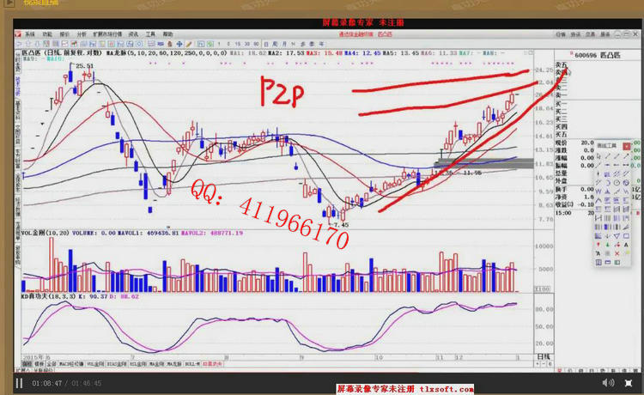The height and width of the screenshot is (395, 644).
Task: Open the 分析 menu
Action: [82, 34]
